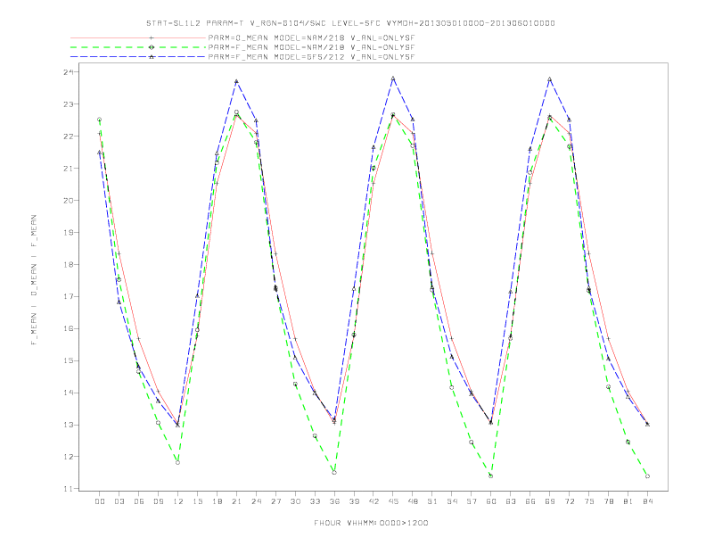Click x-axis tick label 03
The height and width of the screenshot is (546, 706).
pyautogui.click(x=119, y=501)
